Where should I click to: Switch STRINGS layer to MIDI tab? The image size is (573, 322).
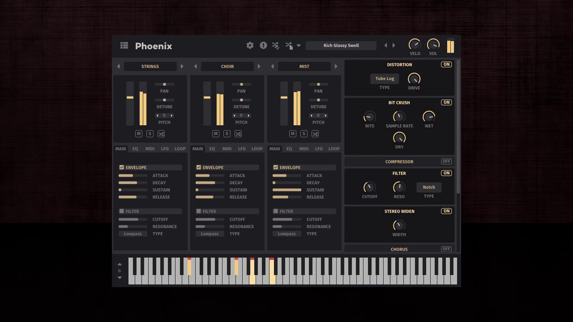[150, 148]
